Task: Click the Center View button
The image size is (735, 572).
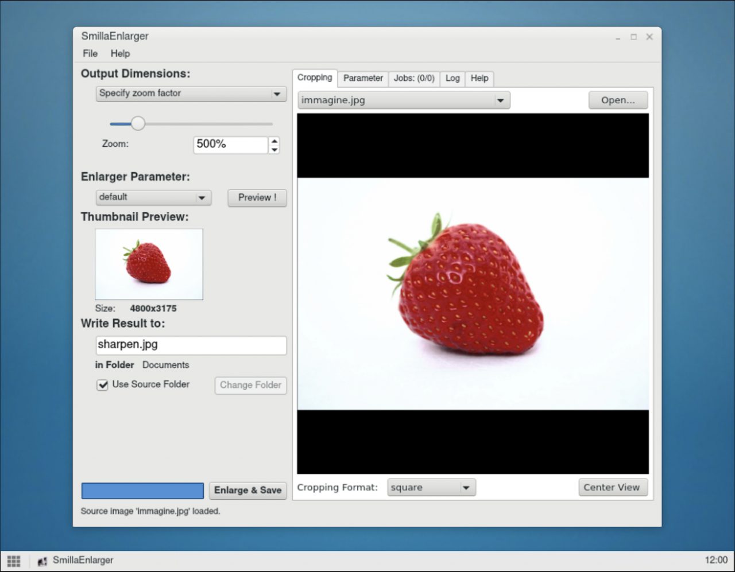Action: (x=612, y=488)
